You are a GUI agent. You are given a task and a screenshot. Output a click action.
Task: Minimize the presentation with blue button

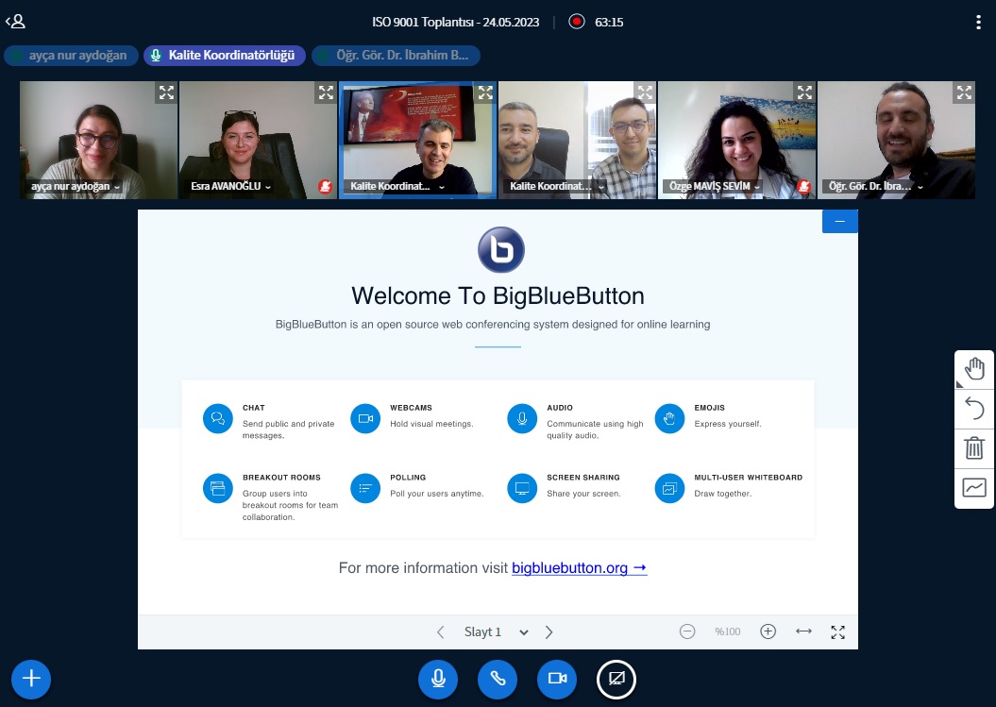point(839,221)
